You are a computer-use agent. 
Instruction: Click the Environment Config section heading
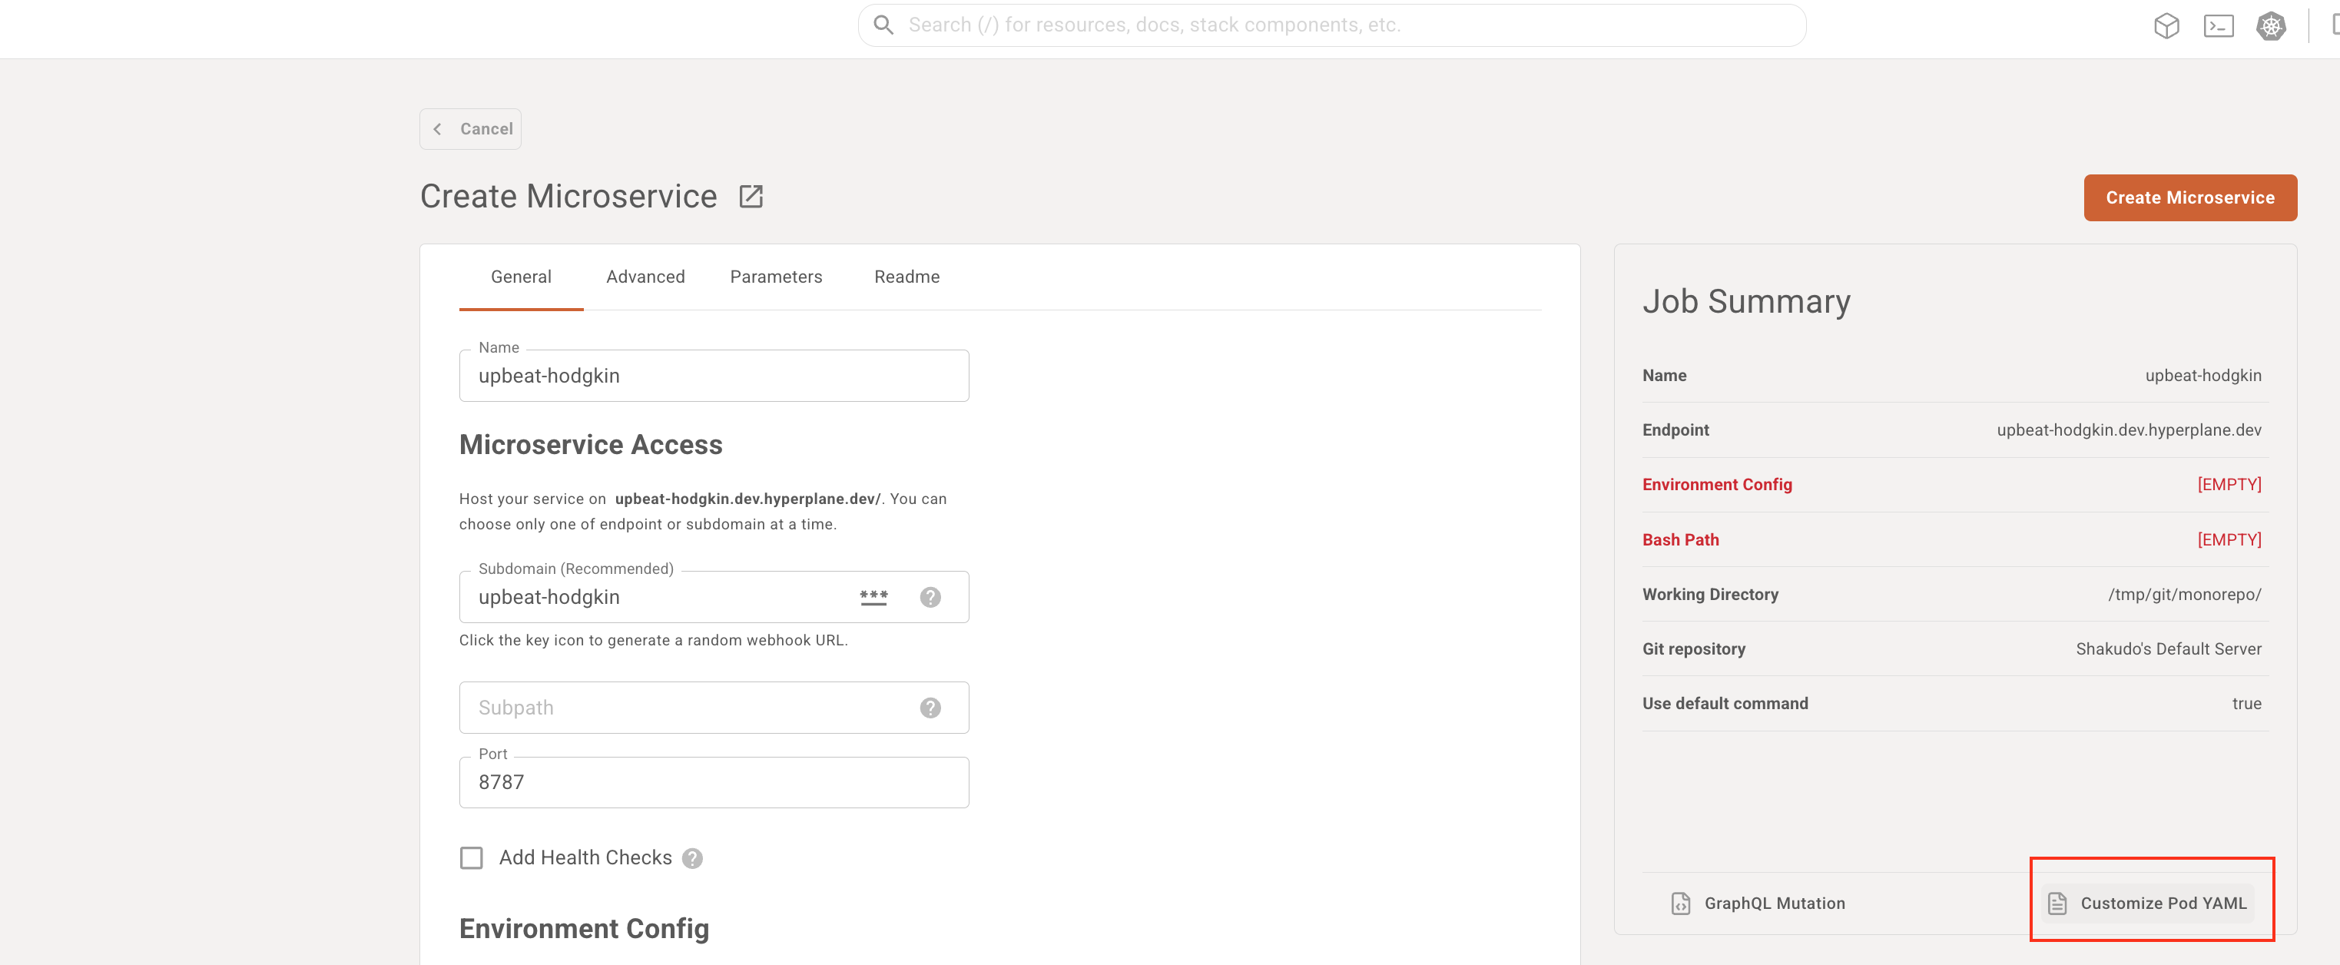coord(584,929)
